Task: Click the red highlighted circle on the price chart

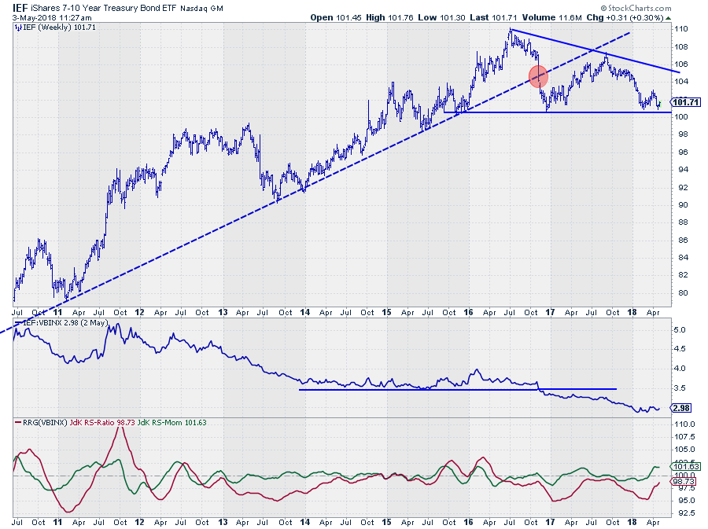Action: pyautogui.click(x=538, y=75)
